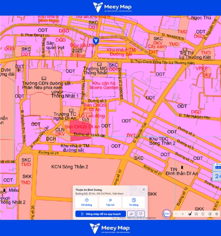Zoom out with the minus button
This screenshot has height=236, width=221.
pos(176,214)
